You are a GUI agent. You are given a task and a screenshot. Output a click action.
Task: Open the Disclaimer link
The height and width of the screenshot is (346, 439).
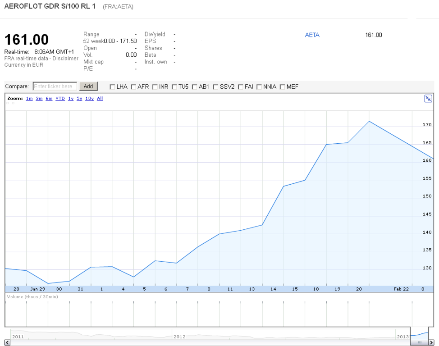pos(65,59)
